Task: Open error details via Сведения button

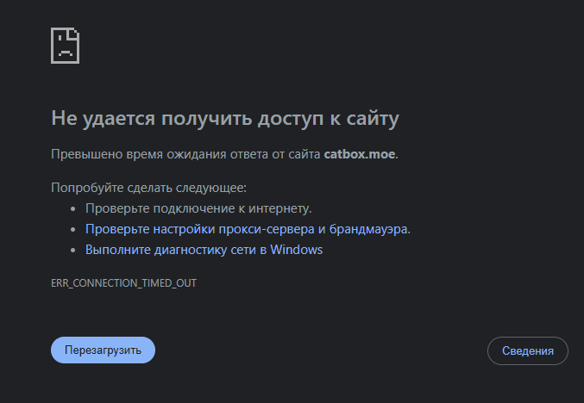Action: pos(527,350)
